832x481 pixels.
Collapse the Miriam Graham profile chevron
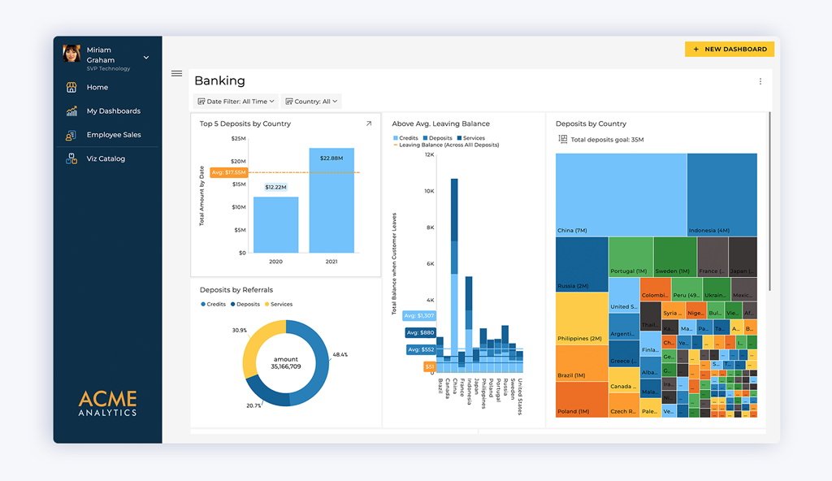pos(145,57)
